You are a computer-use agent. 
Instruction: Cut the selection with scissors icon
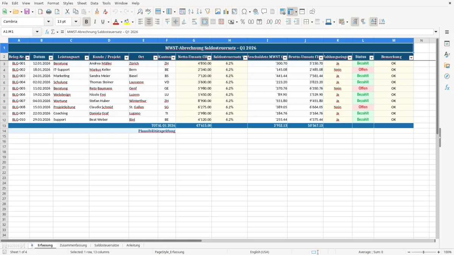point(67,12)
